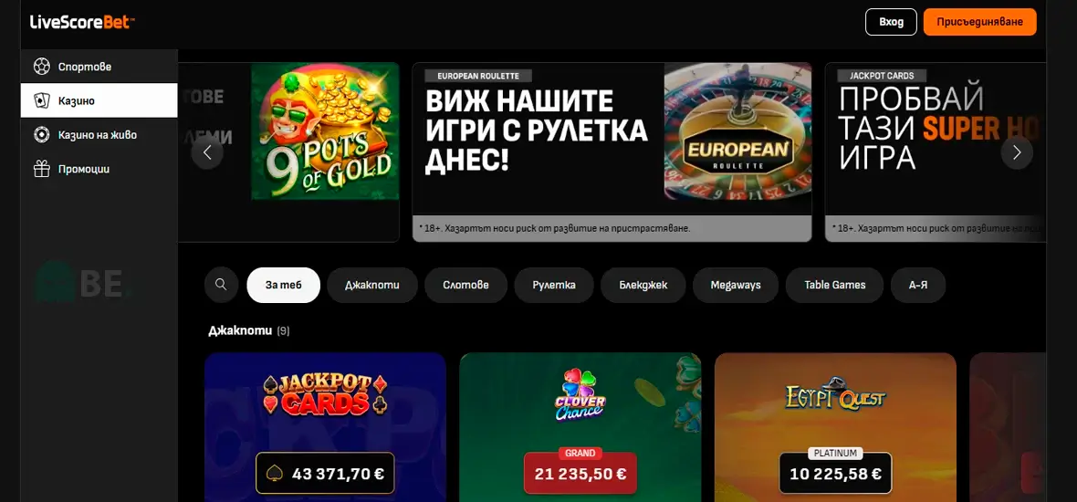Viewport: 1077px width, 502px height.
Task: Advance carousel with right arrow
Action: (x=1017, y=152)
